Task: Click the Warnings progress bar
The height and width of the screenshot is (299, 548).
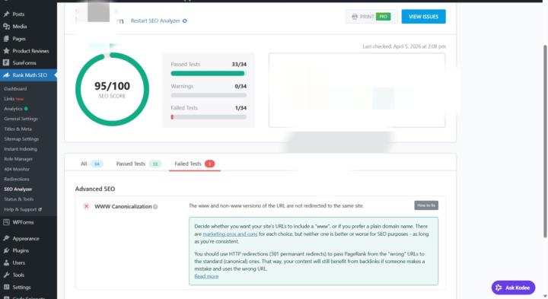Action: pos(209,95)
